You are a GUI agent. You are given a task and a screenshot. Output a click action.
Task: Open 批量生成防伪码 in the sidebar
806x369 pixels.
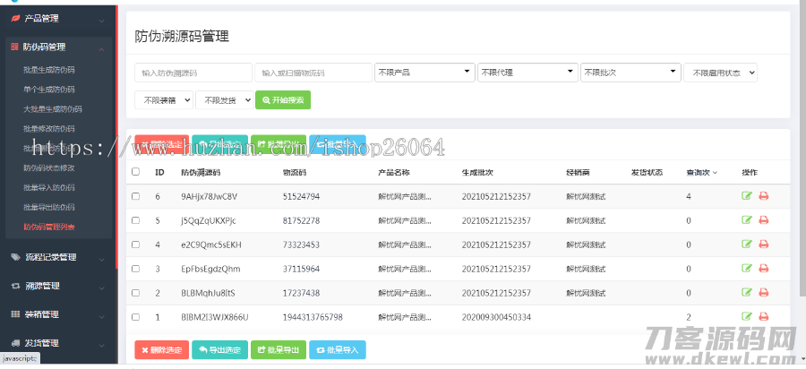coord(49,69)
